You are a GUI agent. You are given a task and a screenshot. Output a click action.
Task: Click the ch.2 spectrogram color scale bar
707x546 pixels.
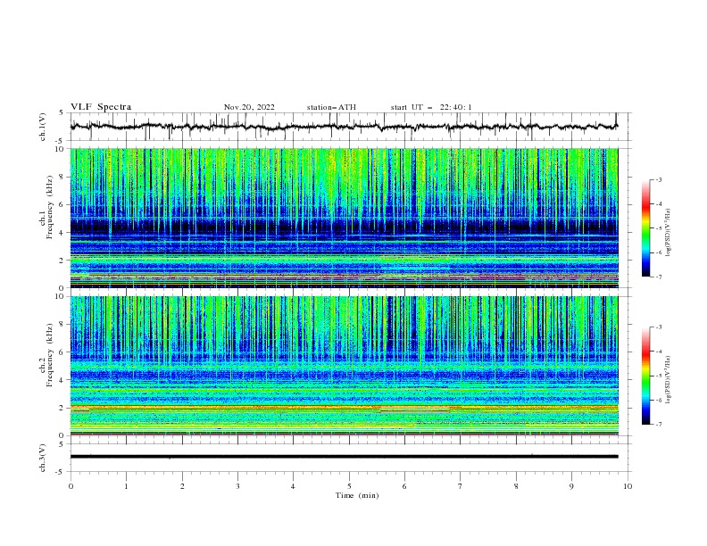(x=645, y=376)
